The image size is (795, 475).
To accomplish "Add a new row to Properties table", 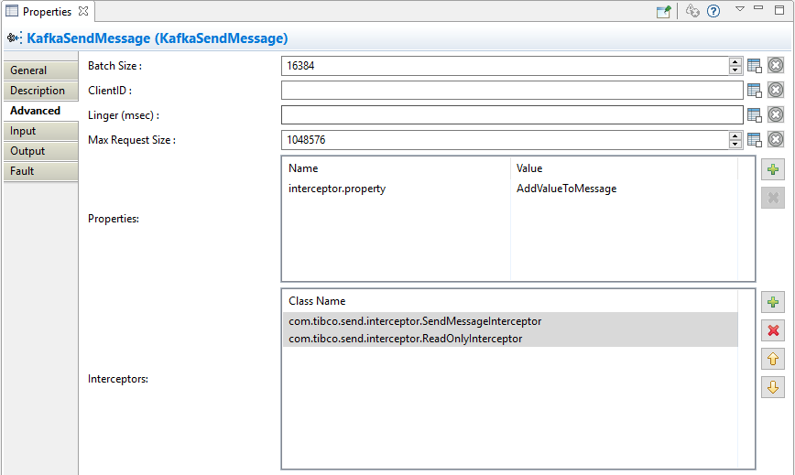I will tap(773, 170).
